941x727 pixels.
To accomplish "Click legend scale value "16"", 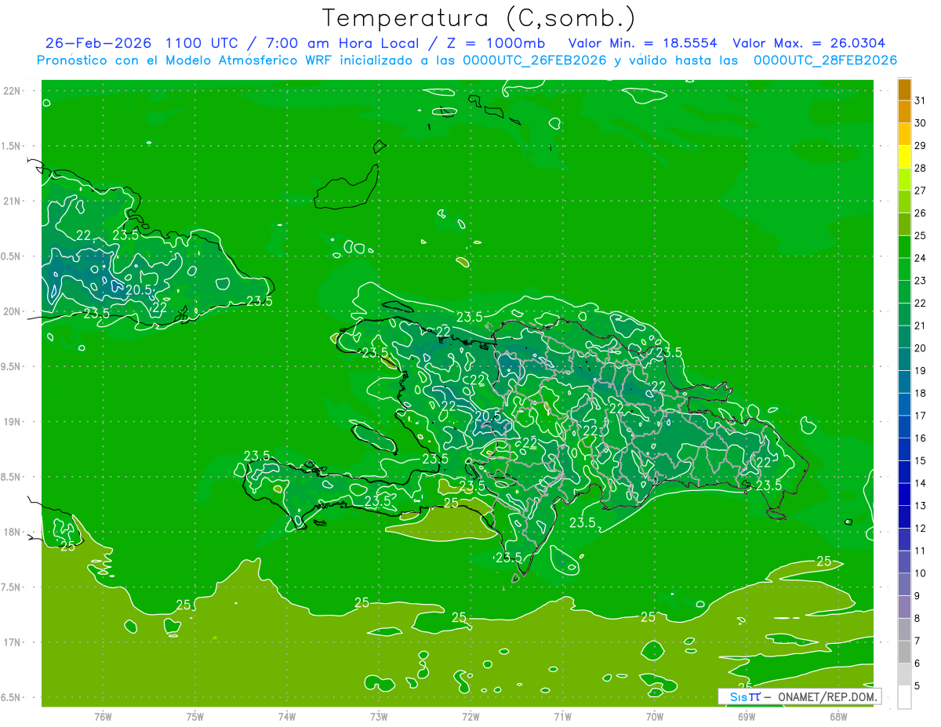I will (x=921, y=438).
